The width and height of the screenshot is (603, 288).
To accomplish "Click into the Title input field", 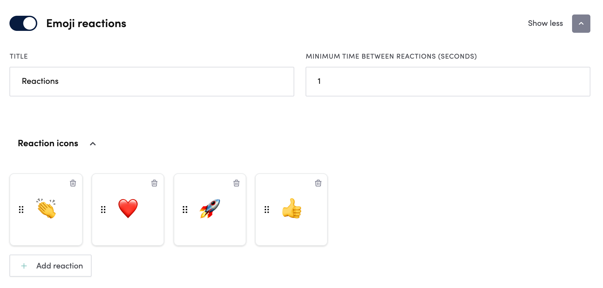I will click(x=152, y=81).
